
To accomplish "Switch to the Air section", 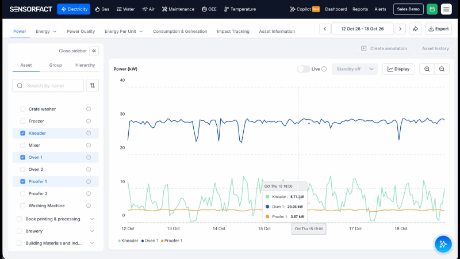I will point(148,9).
